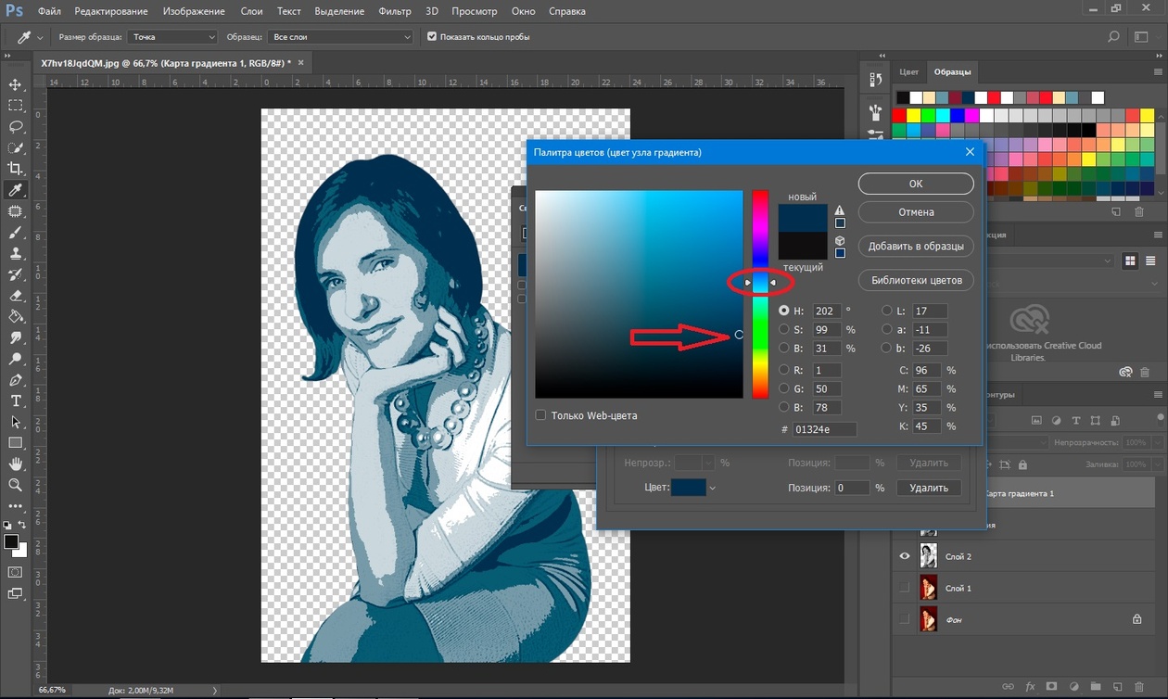
Task: Click the Добавить в образцы button
Action: (915, 247)
